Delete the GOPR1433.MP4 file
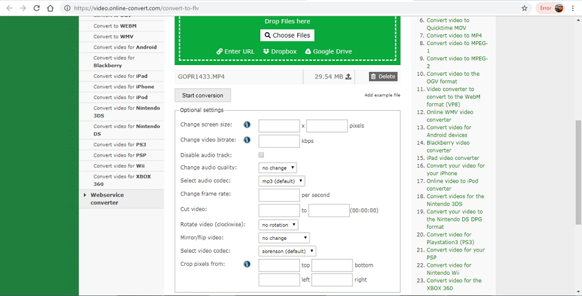Viewport: 582px width, 296px height. [383, 77]
